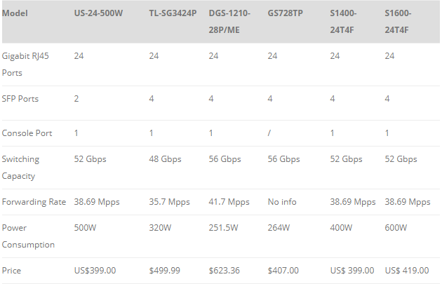This screenshot has height=284, width=442.
Task: Select the No info forwarding rate cell
Action: tap(282, 202)
